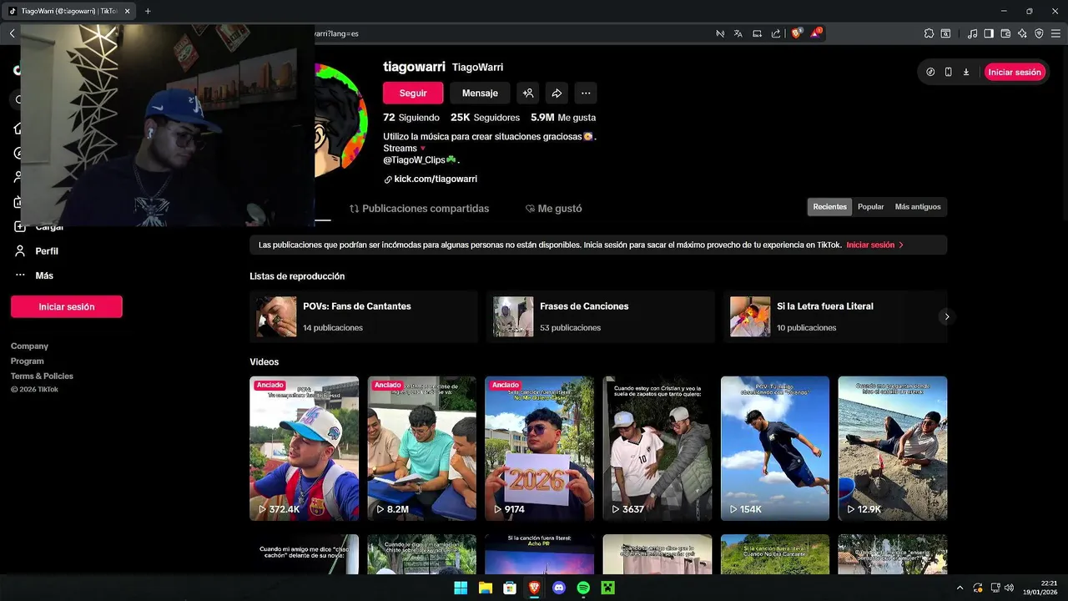Open the Program footer link
The height and width of the screenshot is (601, 1068).
28,361
